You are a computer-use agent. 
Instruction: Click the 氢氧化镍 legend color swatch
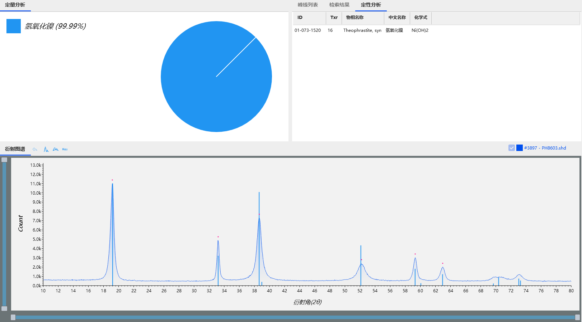pyautogui.click(x=14, y=26)
